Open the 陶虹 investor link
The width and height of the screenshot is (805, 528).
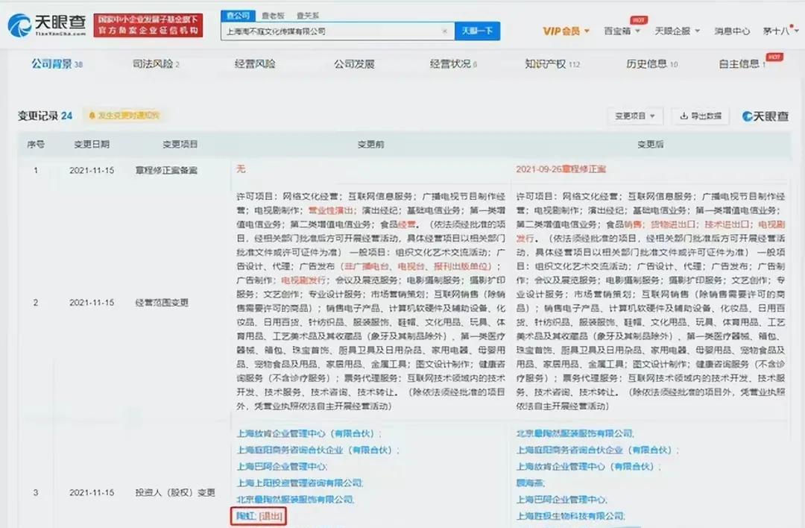[246, 515]
